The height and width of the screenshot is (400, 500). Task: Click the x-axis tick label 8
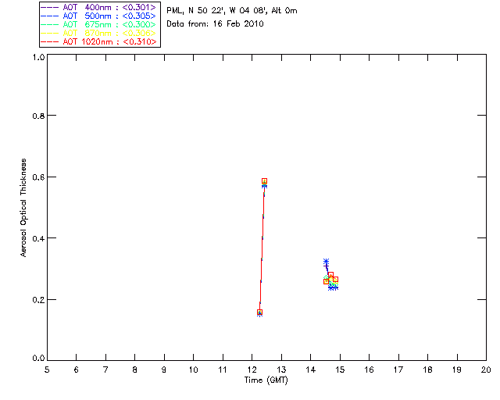point(135,370)
